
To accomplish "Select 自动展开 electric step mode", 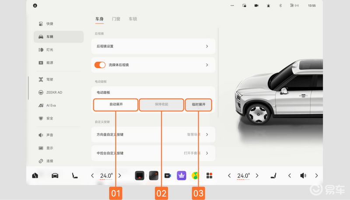I will pos(115,105).
